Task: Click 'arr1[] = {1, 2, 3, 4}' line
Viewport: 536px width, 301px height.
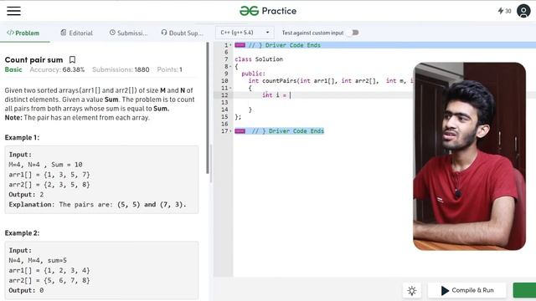Action: point(49,270)
